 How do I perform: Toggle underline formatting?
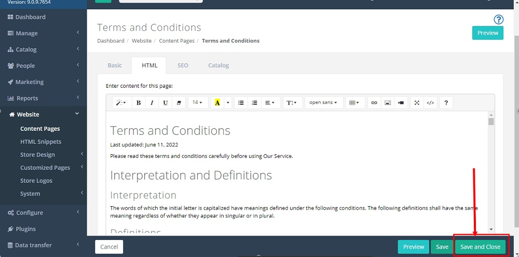(165, 103)
